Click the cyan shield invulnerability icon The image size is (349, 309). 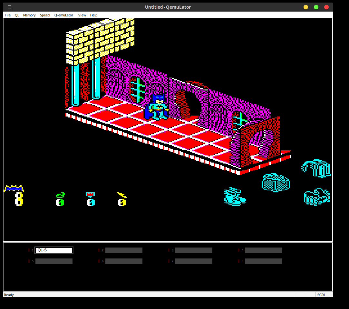pyautogui.click(x=90, y=195)
